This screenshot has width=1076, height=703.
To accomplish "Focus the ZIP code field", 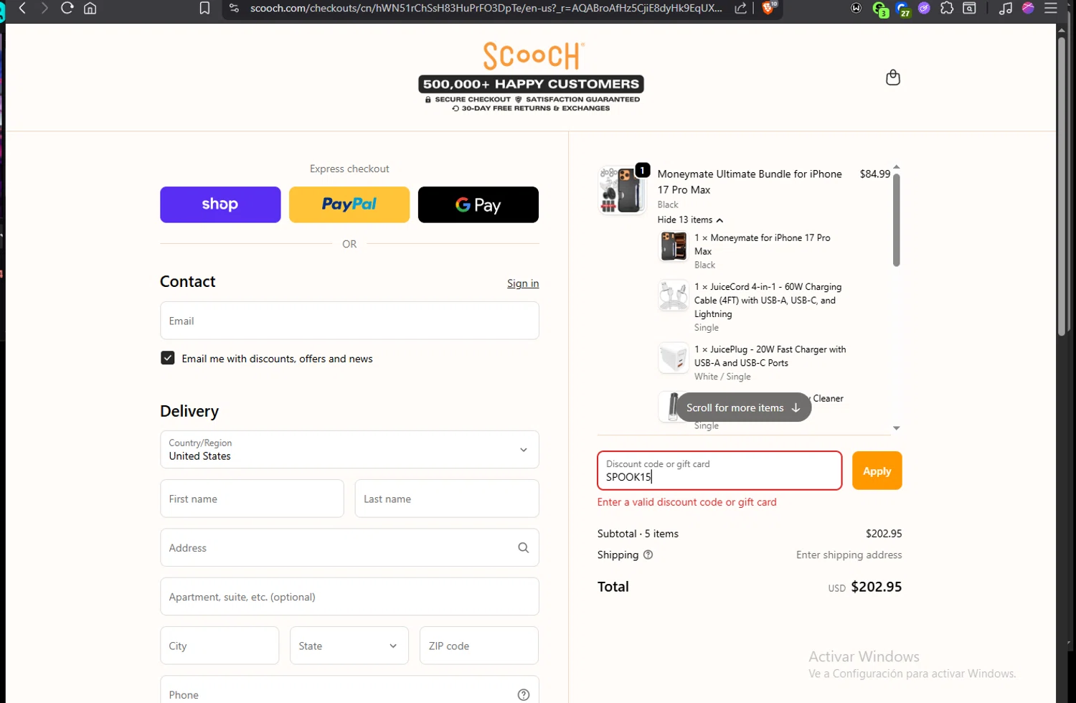I will [479, 646].
